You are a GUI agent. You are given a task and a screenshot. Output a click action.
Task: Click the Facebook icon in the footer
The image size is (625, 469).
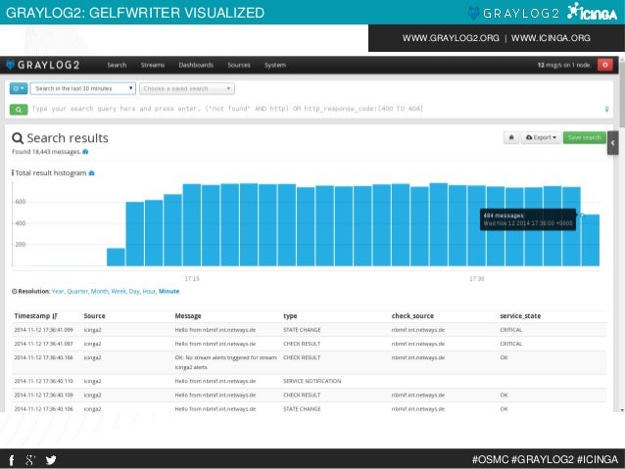pyautogui.click(x=12, y=460)
